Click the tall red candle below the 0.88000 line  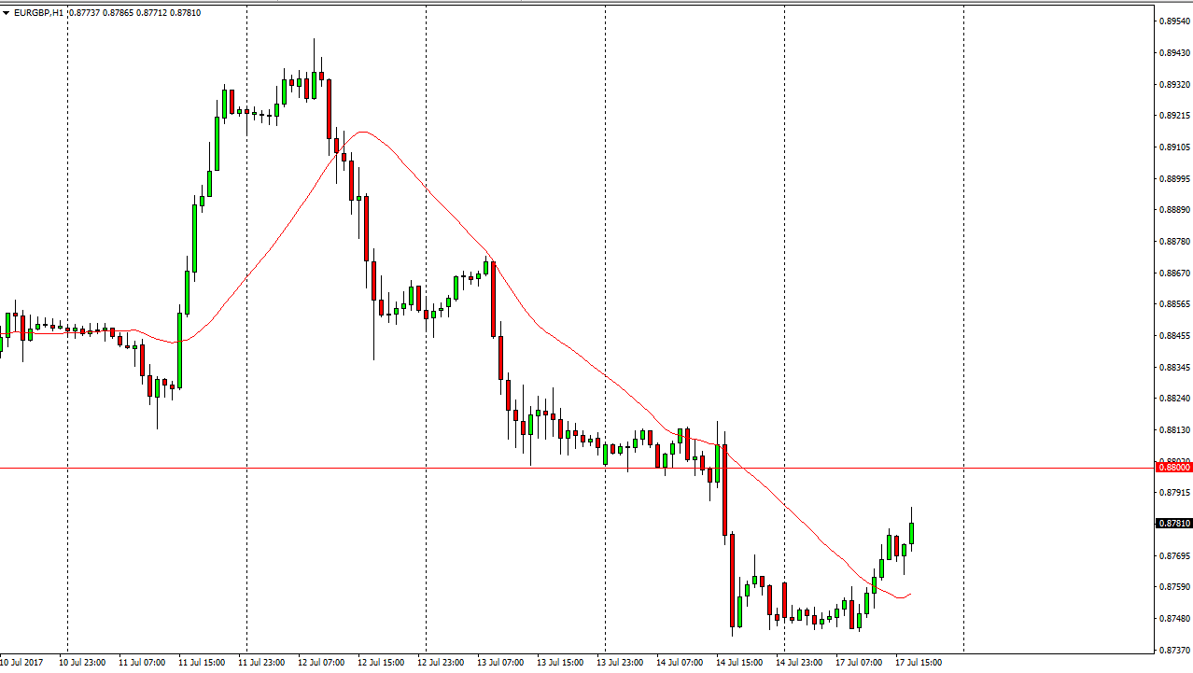[x=724, y=495]
